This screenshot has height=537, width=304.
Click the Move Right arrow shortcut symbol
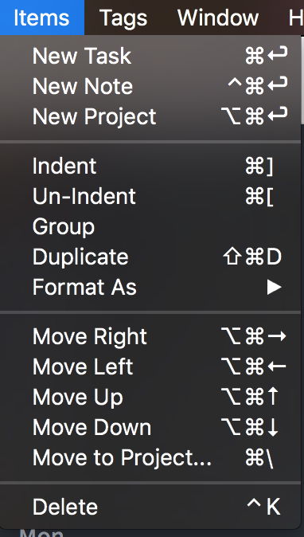tap(277, 337)
